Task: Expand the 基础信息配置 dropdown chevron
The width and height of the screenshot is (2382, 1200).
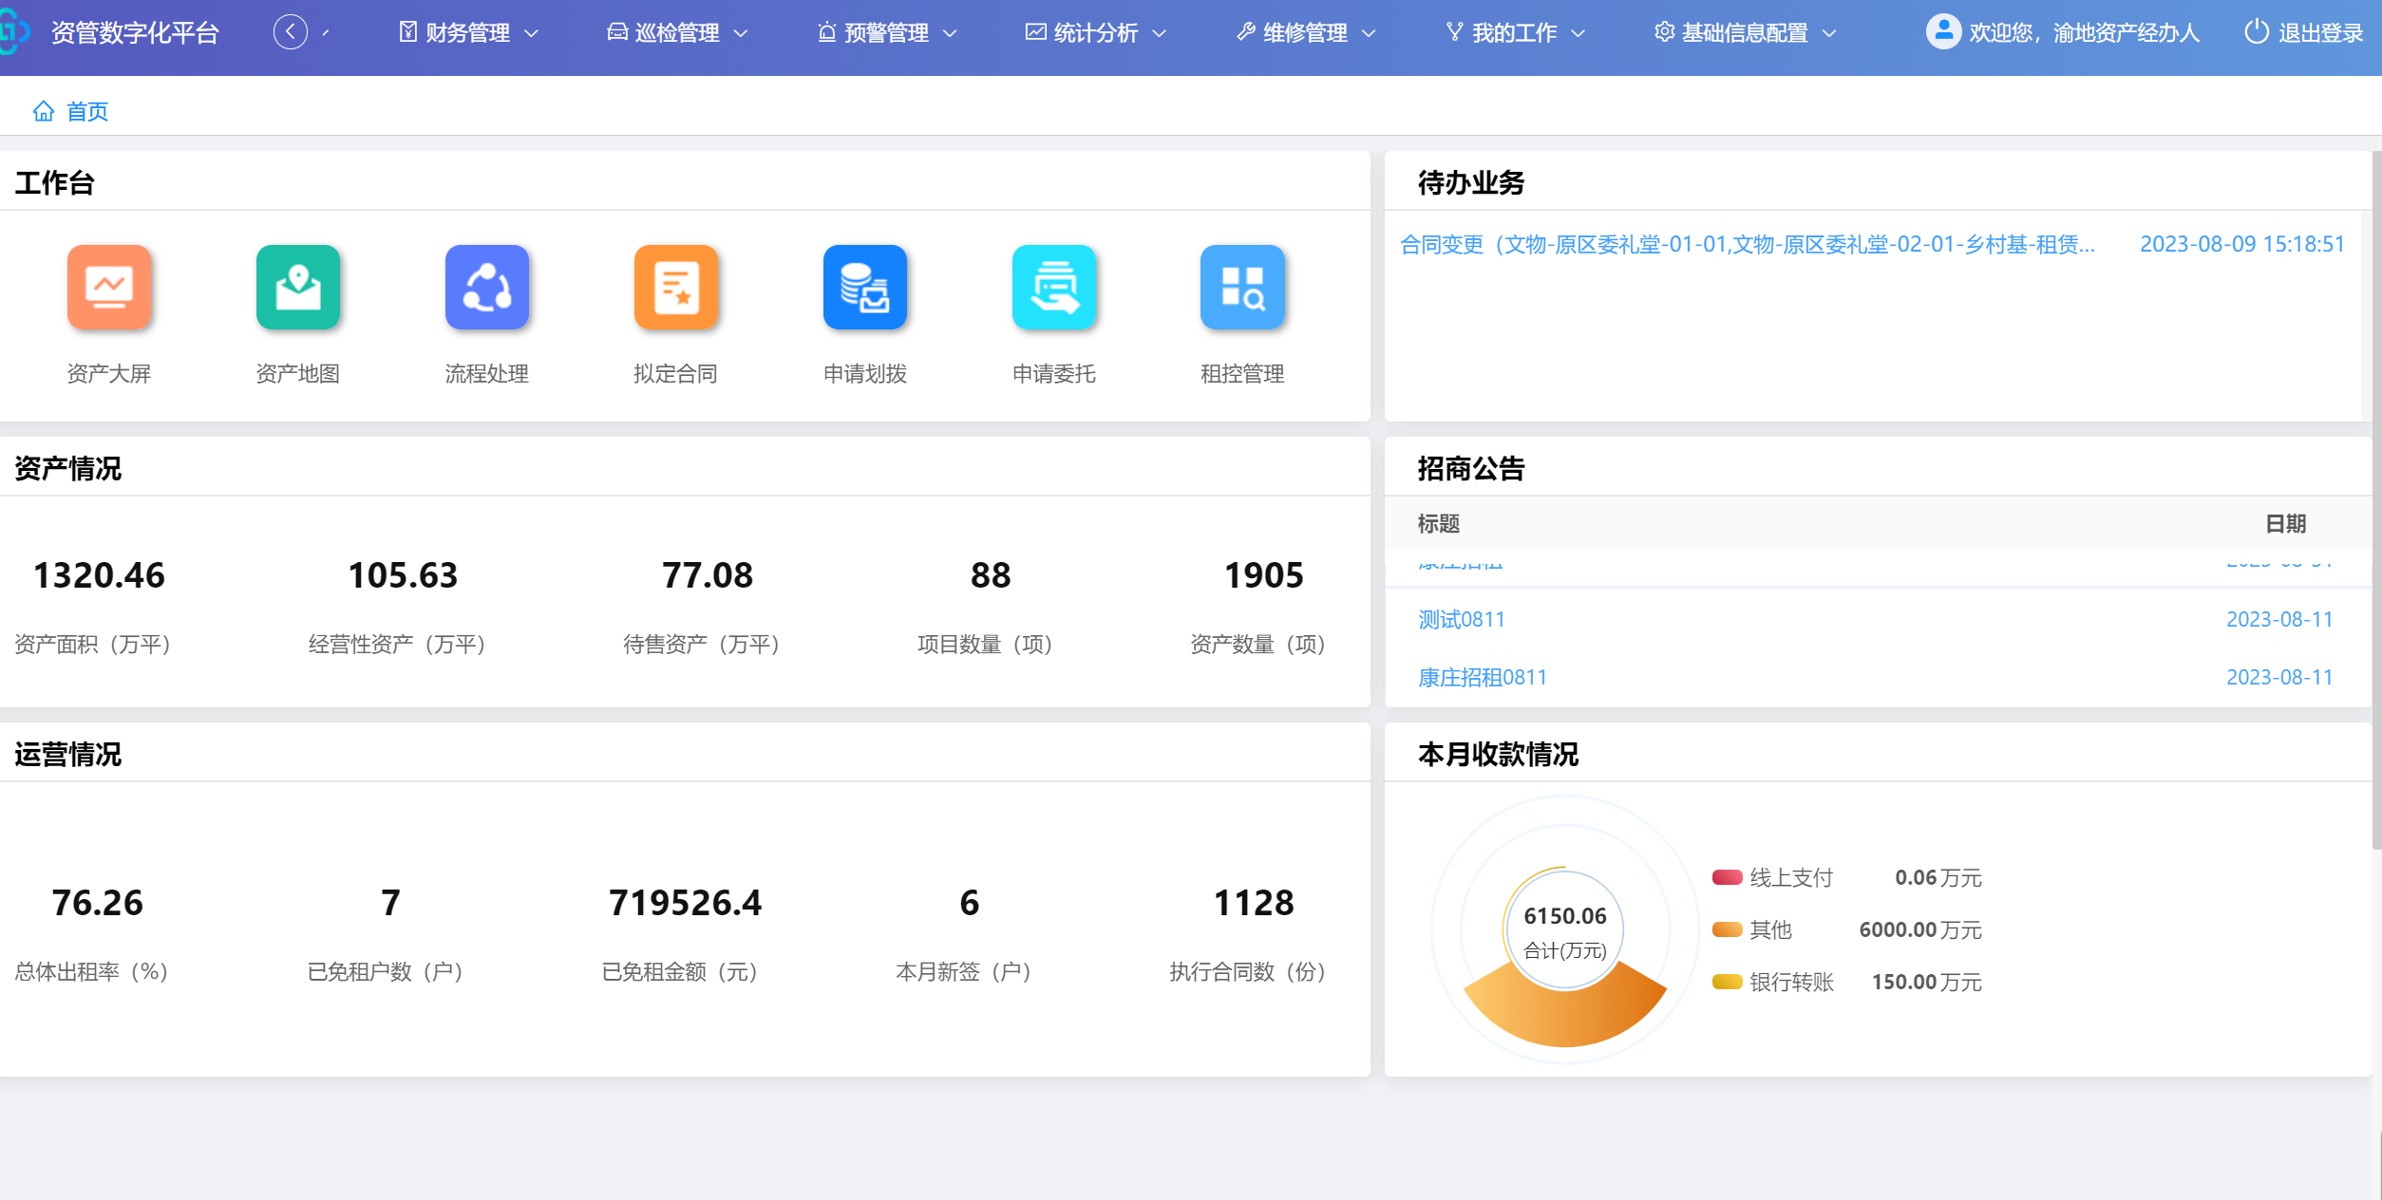Action: coord(1829,33)
